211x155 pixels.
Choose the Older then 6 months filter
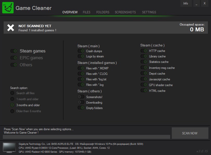12,111
